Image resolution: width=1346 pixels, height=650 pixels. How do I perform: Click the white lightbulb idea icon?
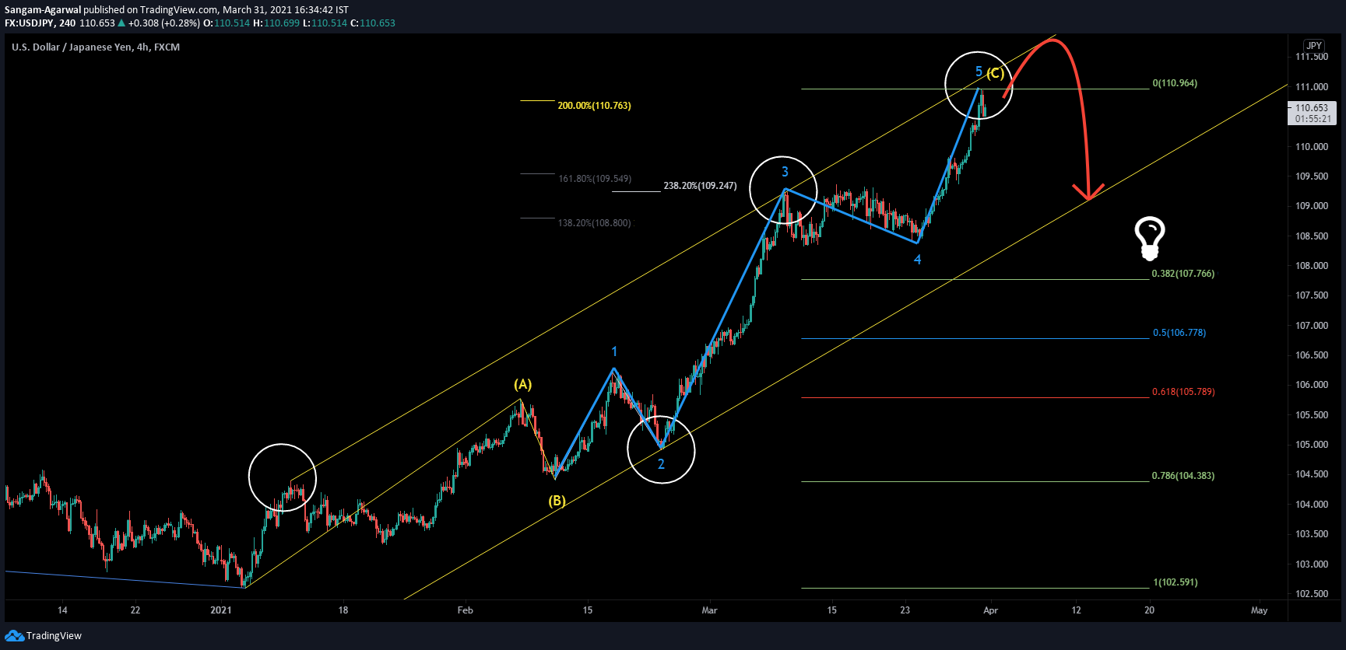click(1149, 238)
